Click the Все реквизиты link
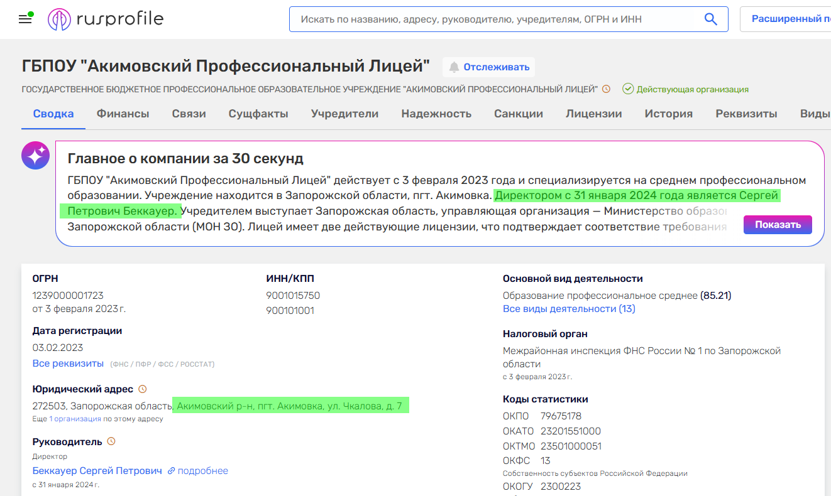The image size is (831, 496). 68,364
